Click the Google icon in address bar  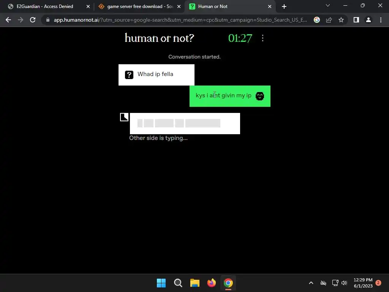click(x=317, y=20)
